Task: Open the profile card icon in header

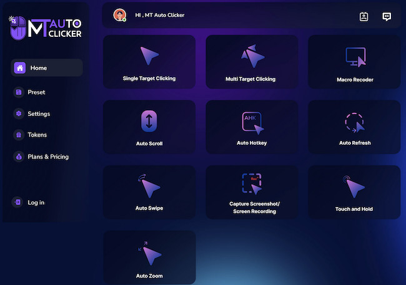Action: (364, 17)
